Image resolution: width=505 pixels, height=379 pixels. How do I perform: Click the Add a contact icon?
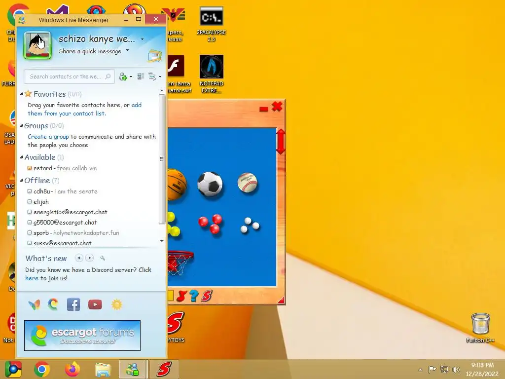tap(123, 76)
